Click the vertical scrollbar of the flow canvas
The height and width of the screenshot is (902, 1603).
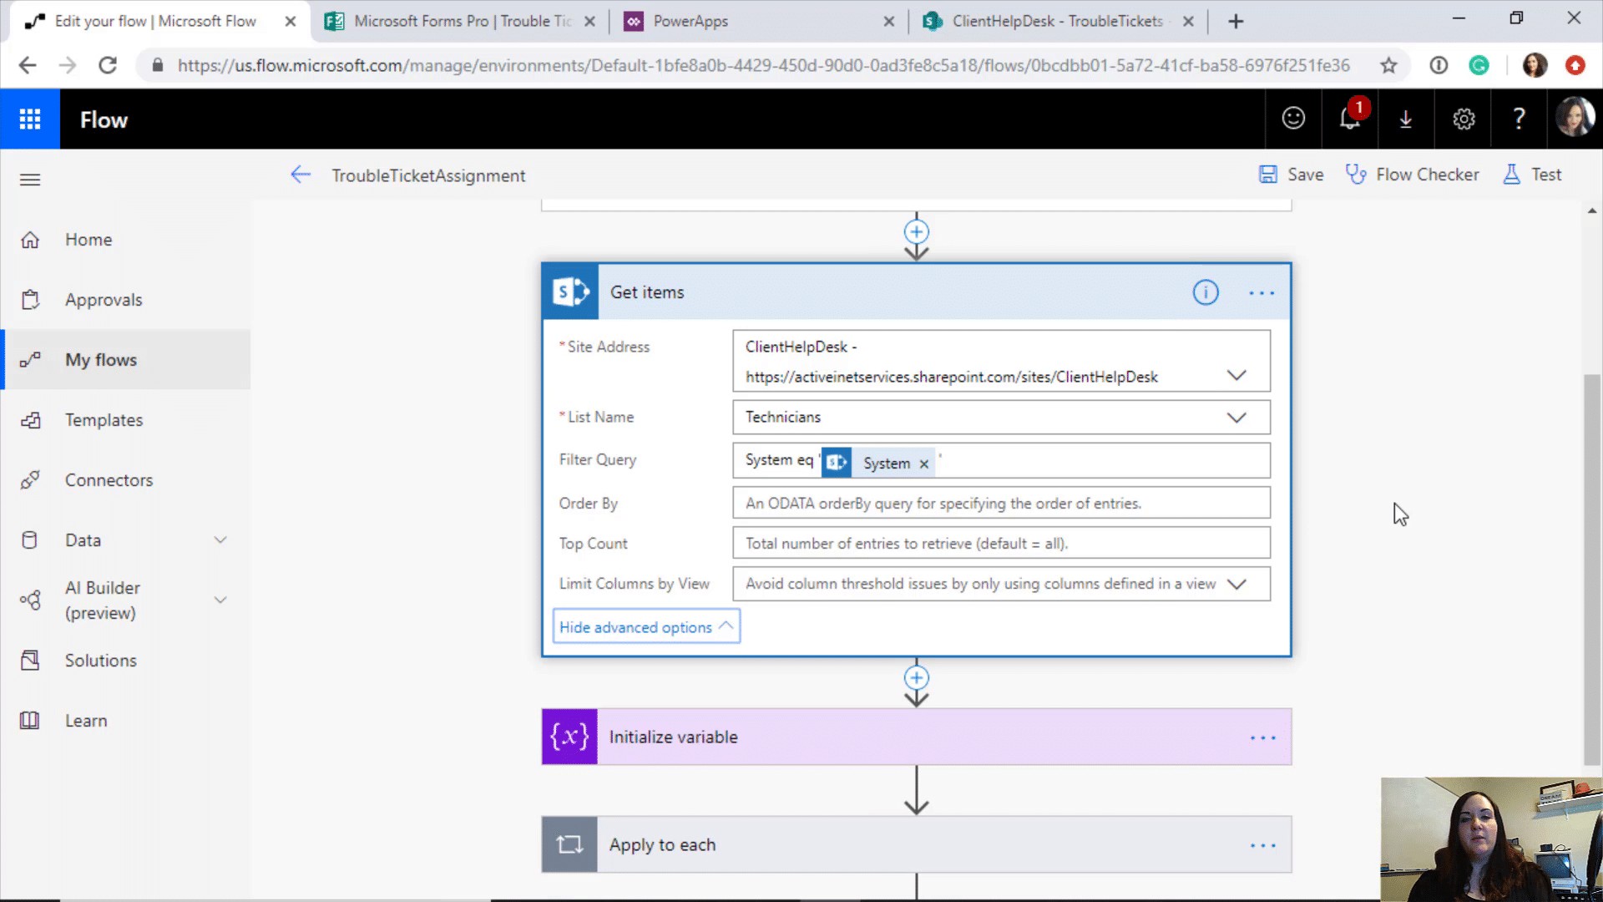(1591, 568)
